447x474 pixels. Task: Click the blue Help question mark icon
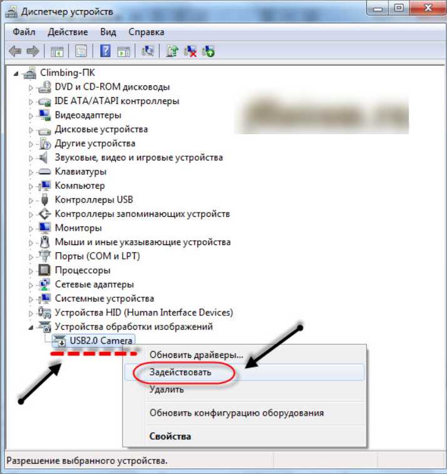(105, 51)
